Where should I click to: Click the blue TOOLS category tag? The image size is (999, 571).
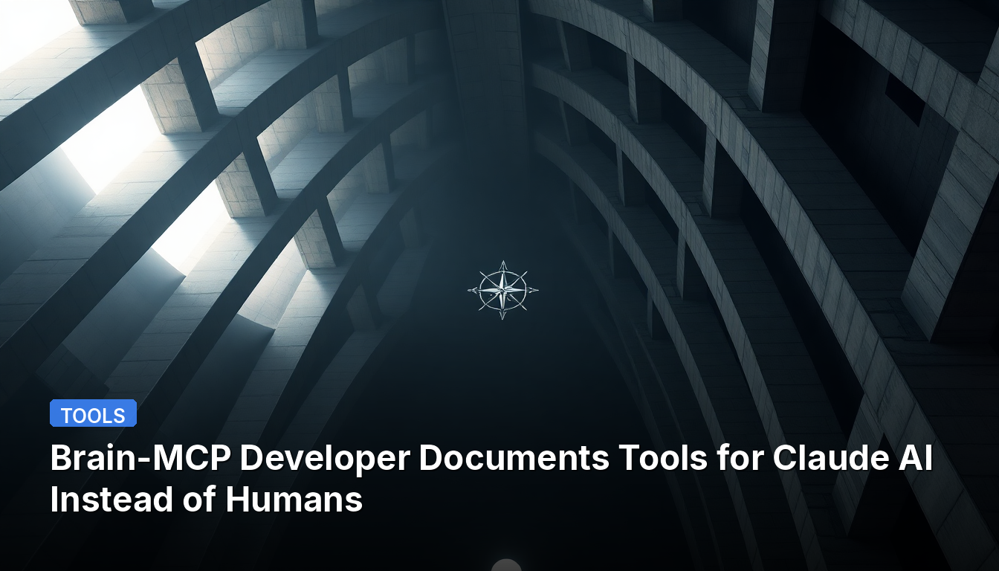[x=93, y=413]
